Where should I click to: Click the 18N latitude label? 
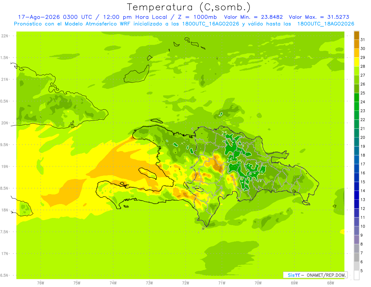tap(5, 210)
